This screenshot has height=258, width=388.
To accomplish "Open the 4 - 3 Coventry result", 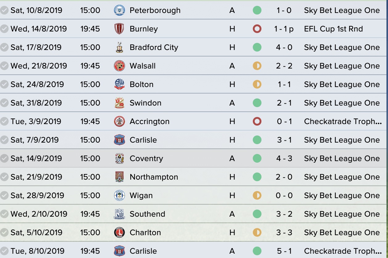I will (x=284, y=158).
